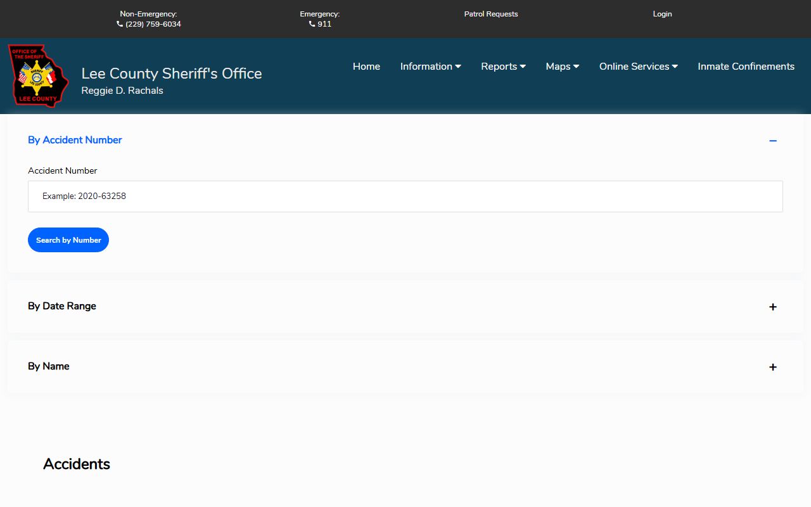811x507 pixels.
Task: Click the non-emergency phone number (229) 759-6034
Action: click(149, 24)
